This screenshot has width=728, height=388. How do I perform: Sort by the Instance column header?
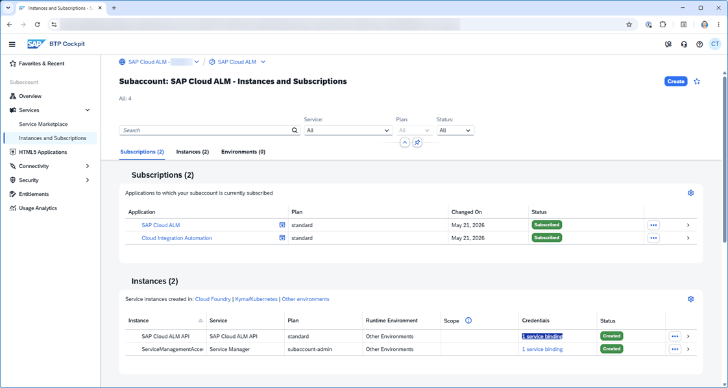[x=165, y=321]
